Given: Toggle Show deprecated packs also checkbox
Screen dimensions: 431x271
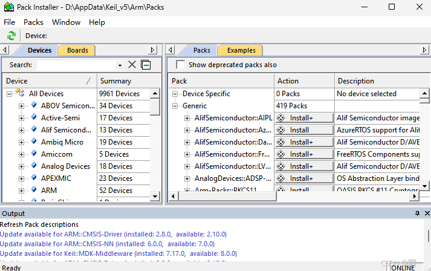Looking at the screenshot, I should point(180,65).
